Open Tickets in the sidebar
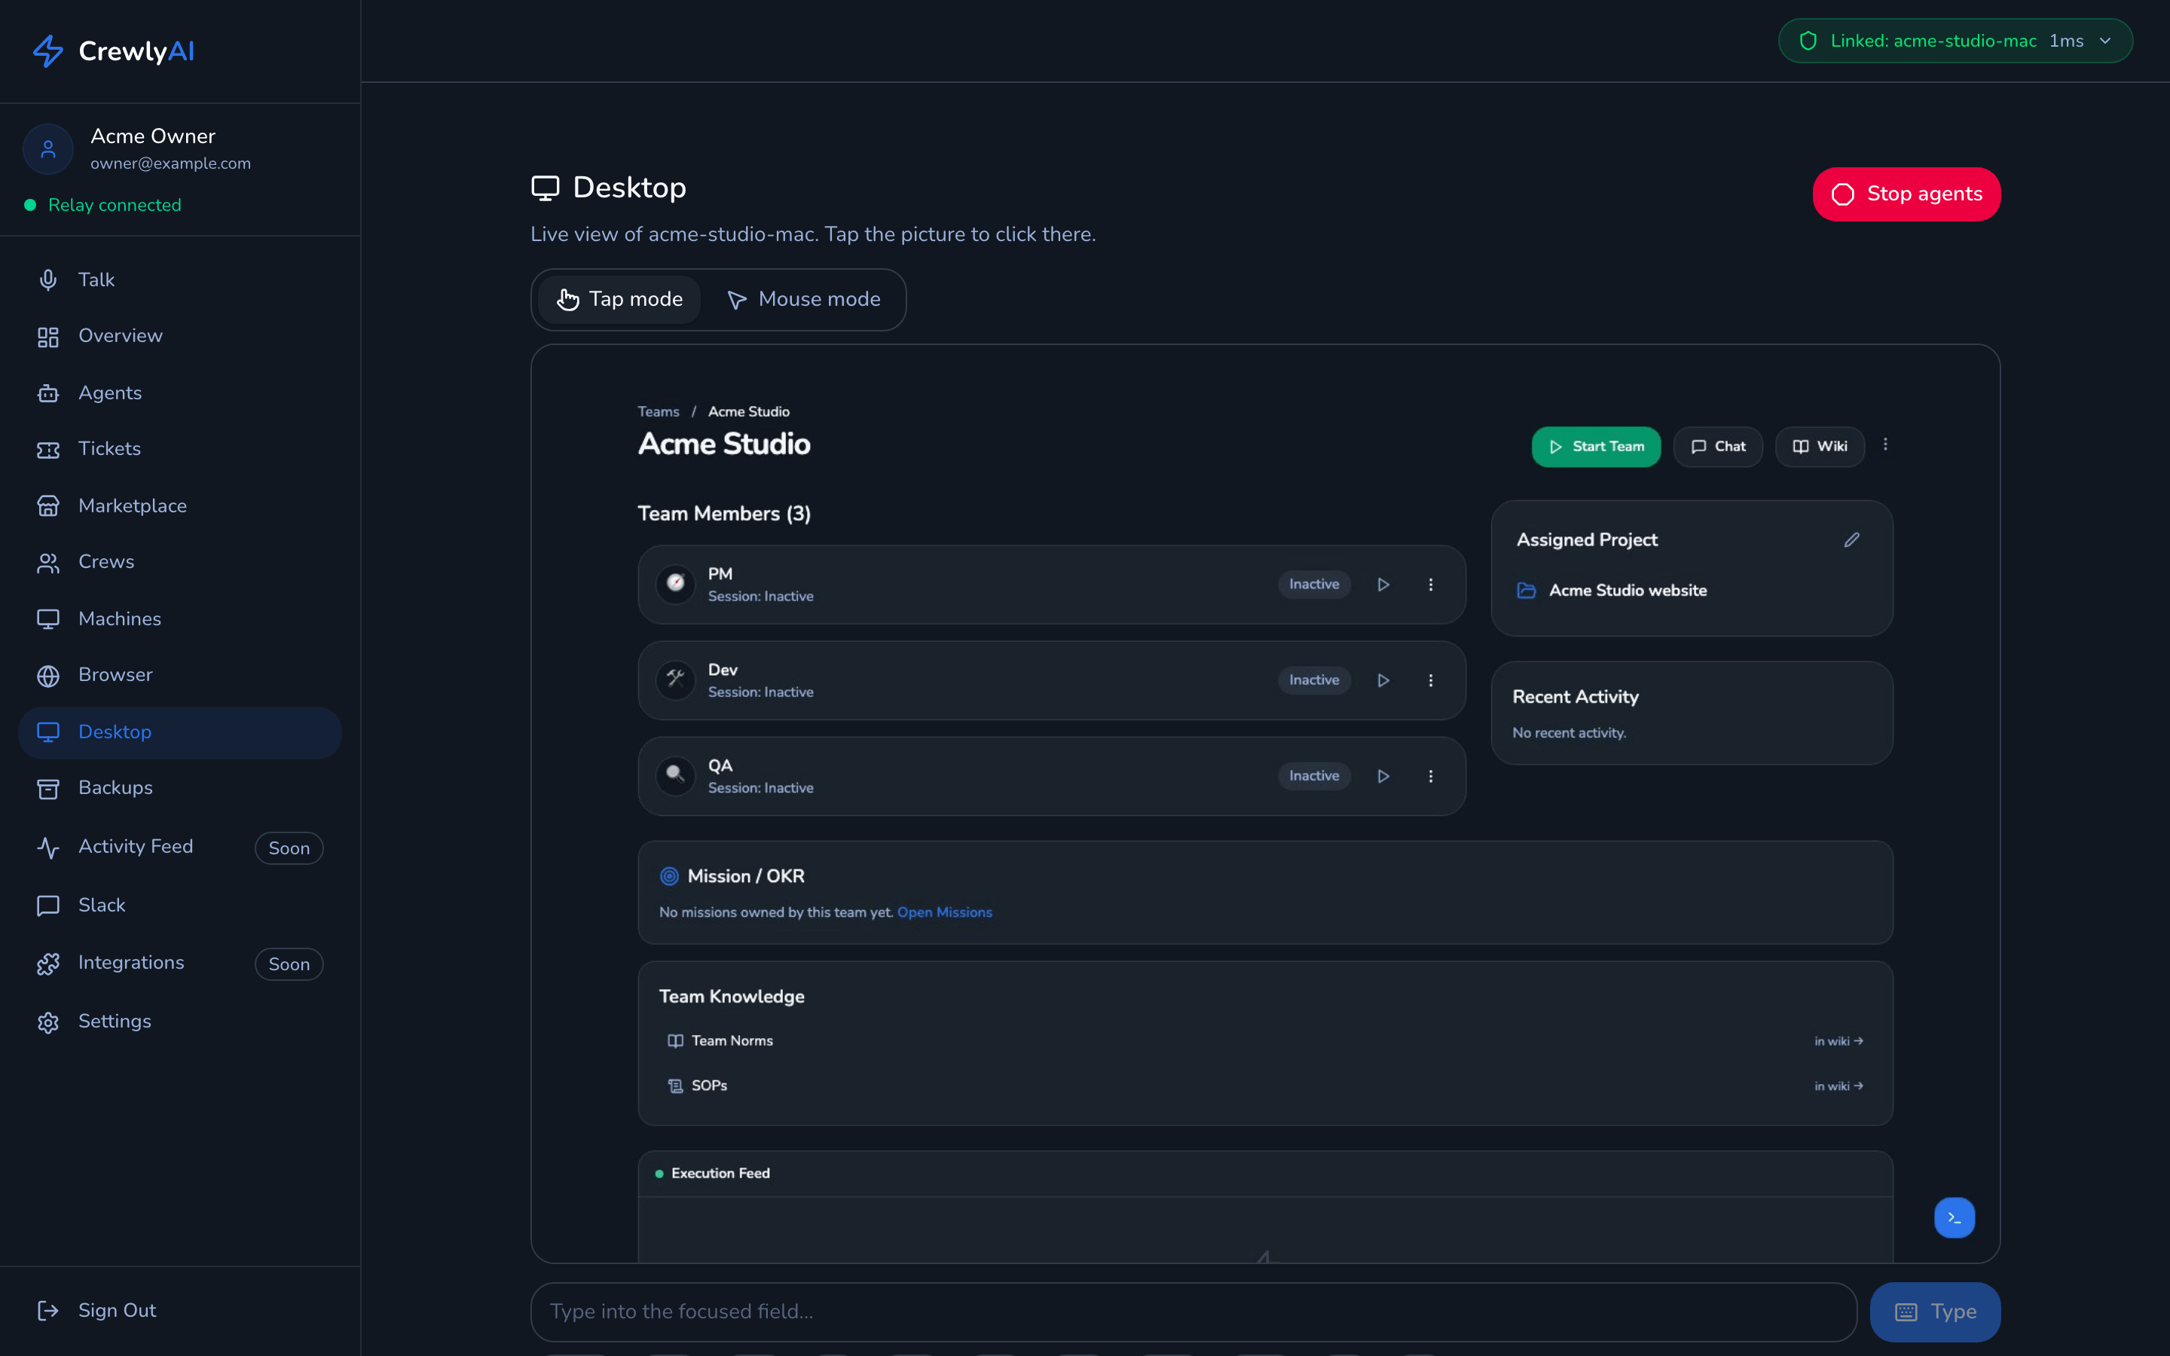This screenshot has width=2170, height=1356. [x=180, y=449]
